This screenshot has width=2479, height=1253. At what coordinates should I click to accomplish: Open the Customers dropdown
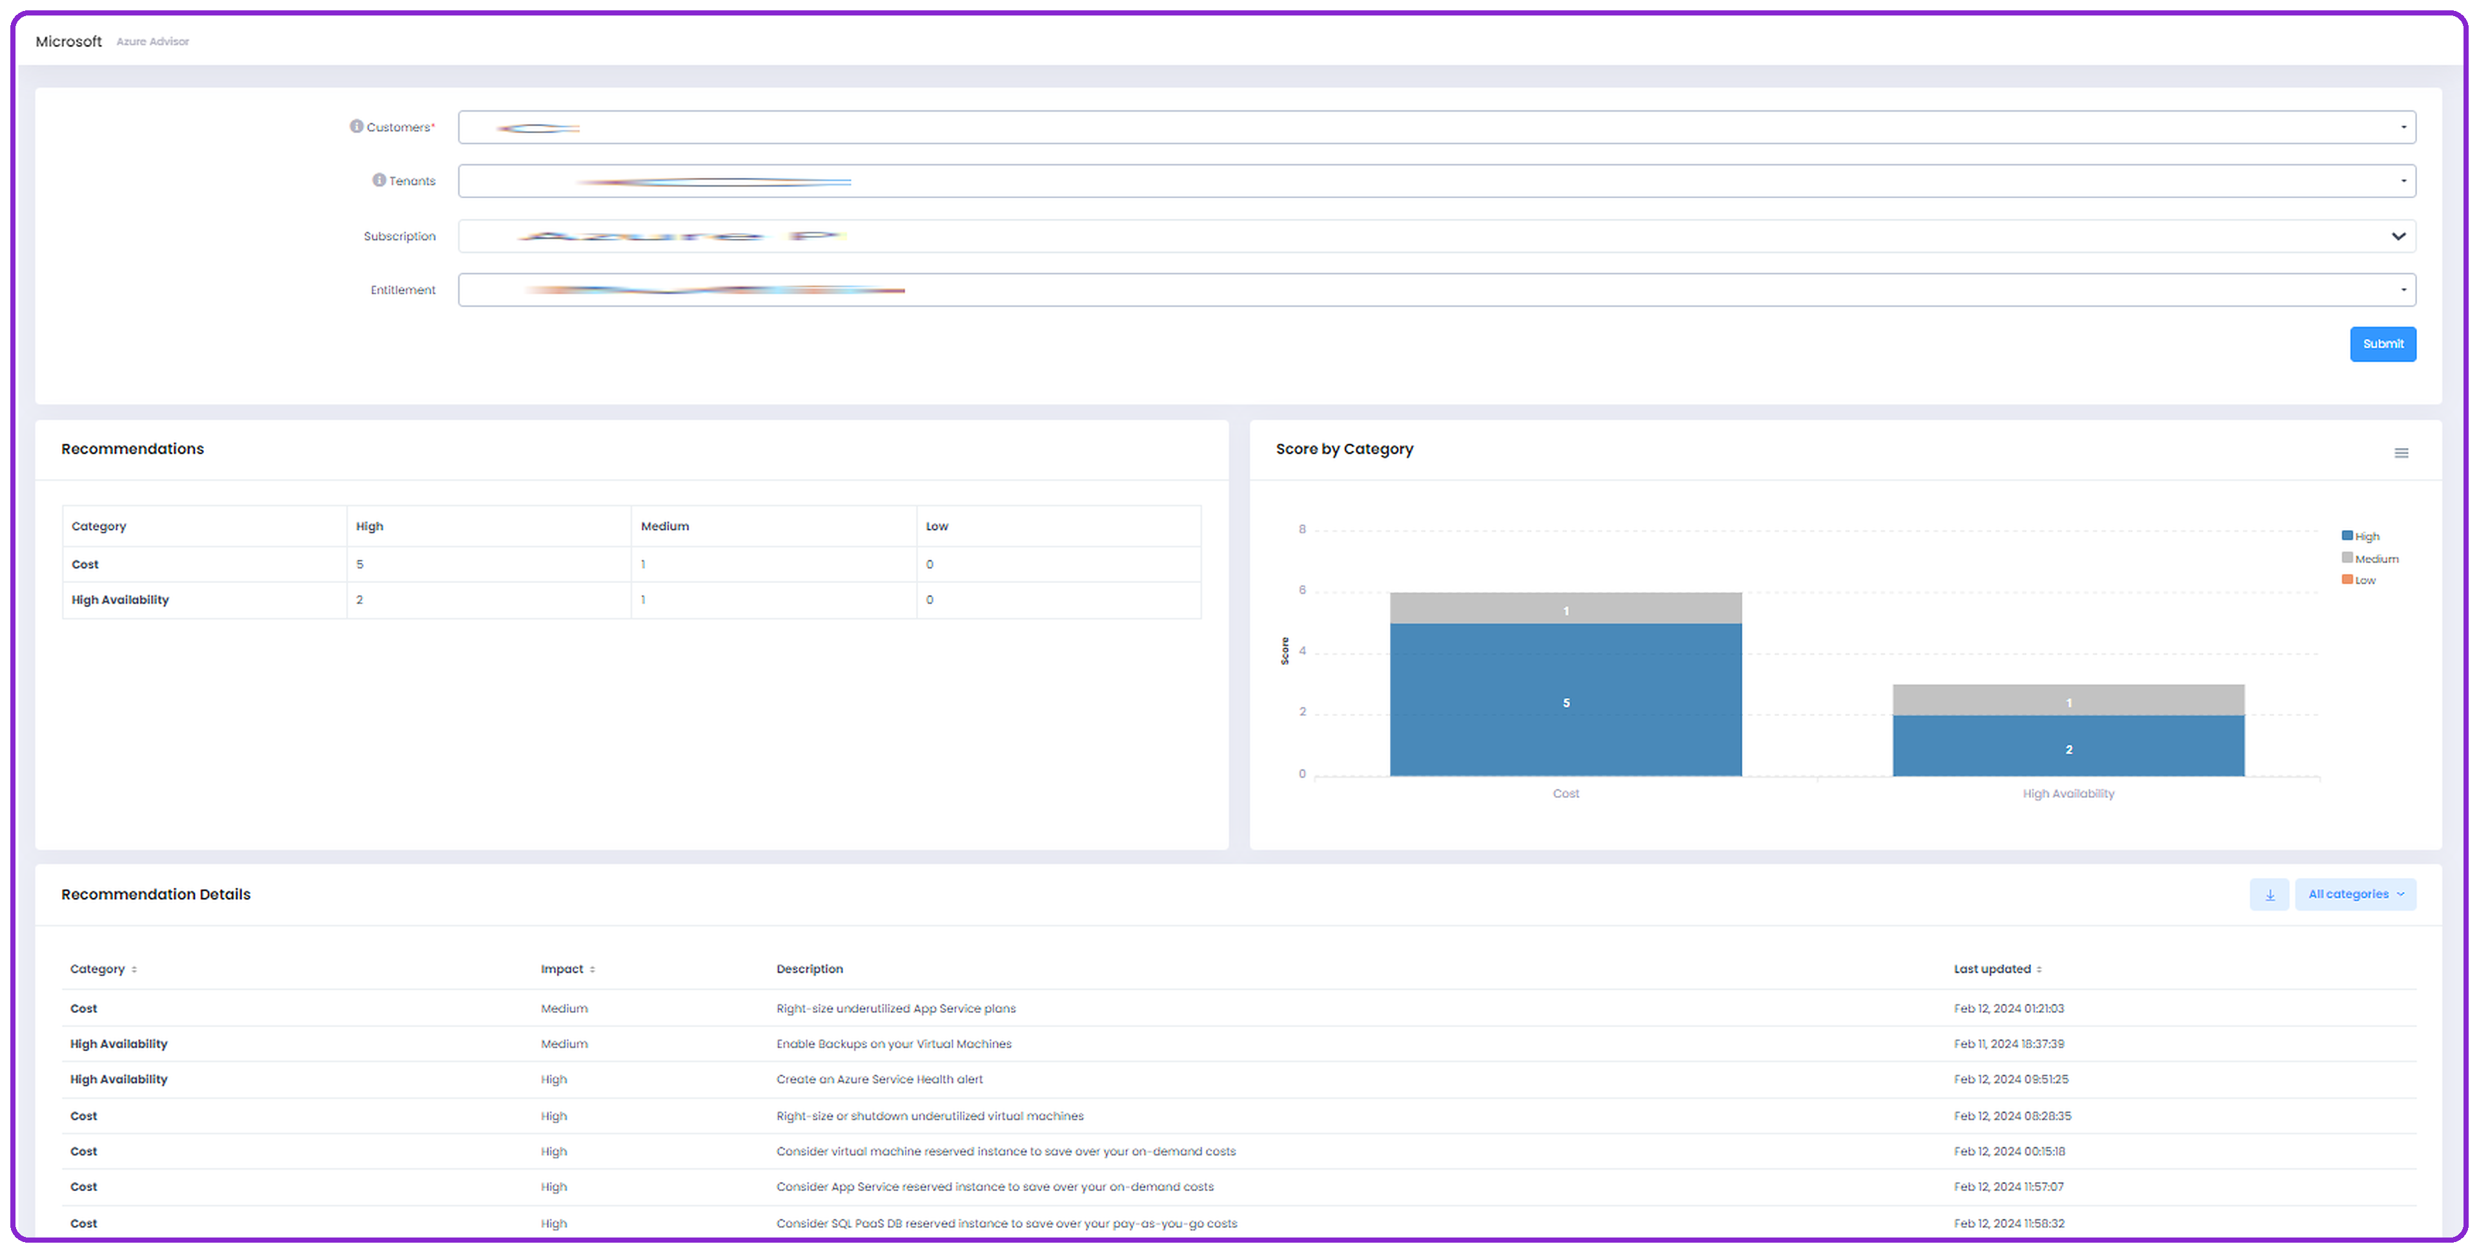pyautogui.click(x=1437, y=127)
